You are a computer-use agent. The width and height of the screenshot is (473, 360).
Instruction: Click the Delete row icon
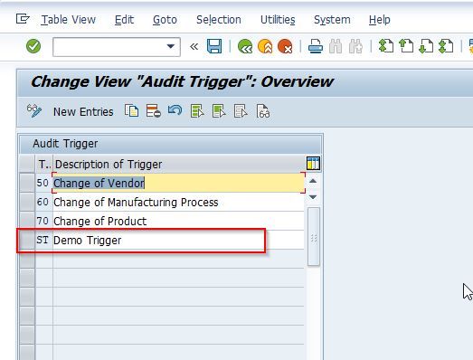coord(153,111)
